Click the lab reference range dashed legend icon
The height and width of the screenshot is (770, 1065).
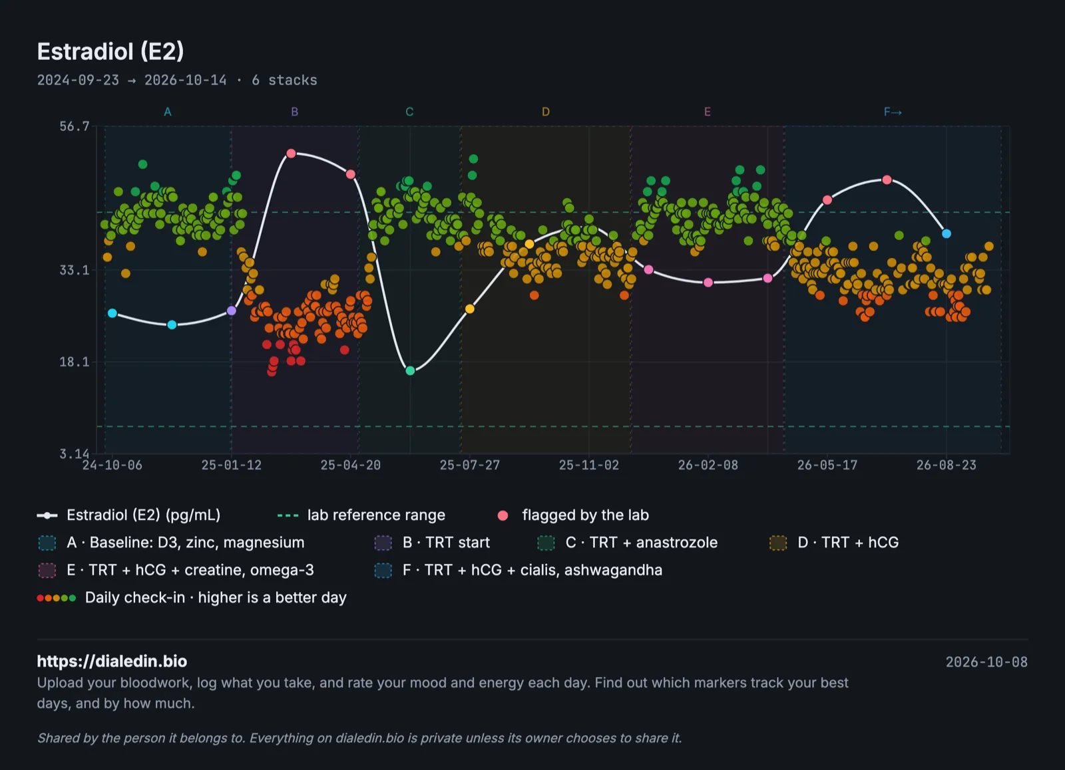click(288, 515)
